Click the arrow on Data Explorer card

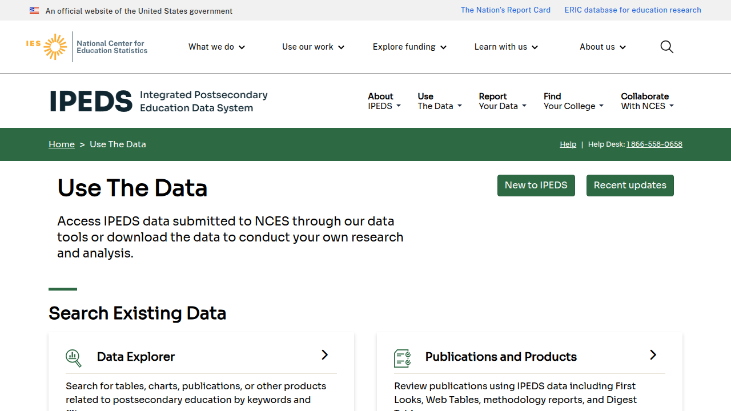[x=324, y=355]
